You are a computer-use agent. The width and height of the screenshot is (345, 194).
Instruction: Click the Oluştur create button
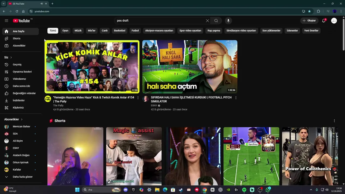coord(309,21)
